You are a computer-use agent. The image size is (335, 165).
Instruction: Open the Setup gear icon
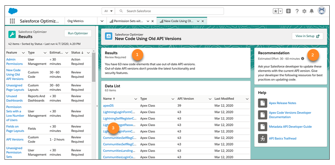(304, 11)
